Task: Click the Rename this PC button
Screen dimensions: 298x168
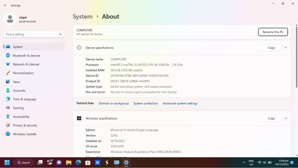Action: [273, 32]
